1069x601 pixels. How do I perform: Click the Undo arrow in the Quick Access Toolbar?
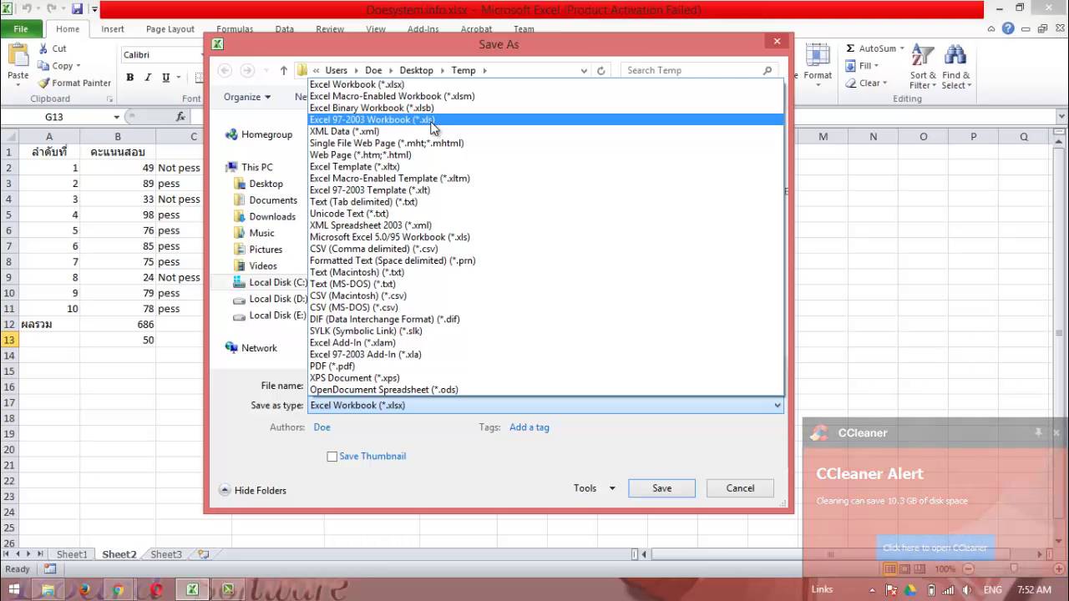27,9
